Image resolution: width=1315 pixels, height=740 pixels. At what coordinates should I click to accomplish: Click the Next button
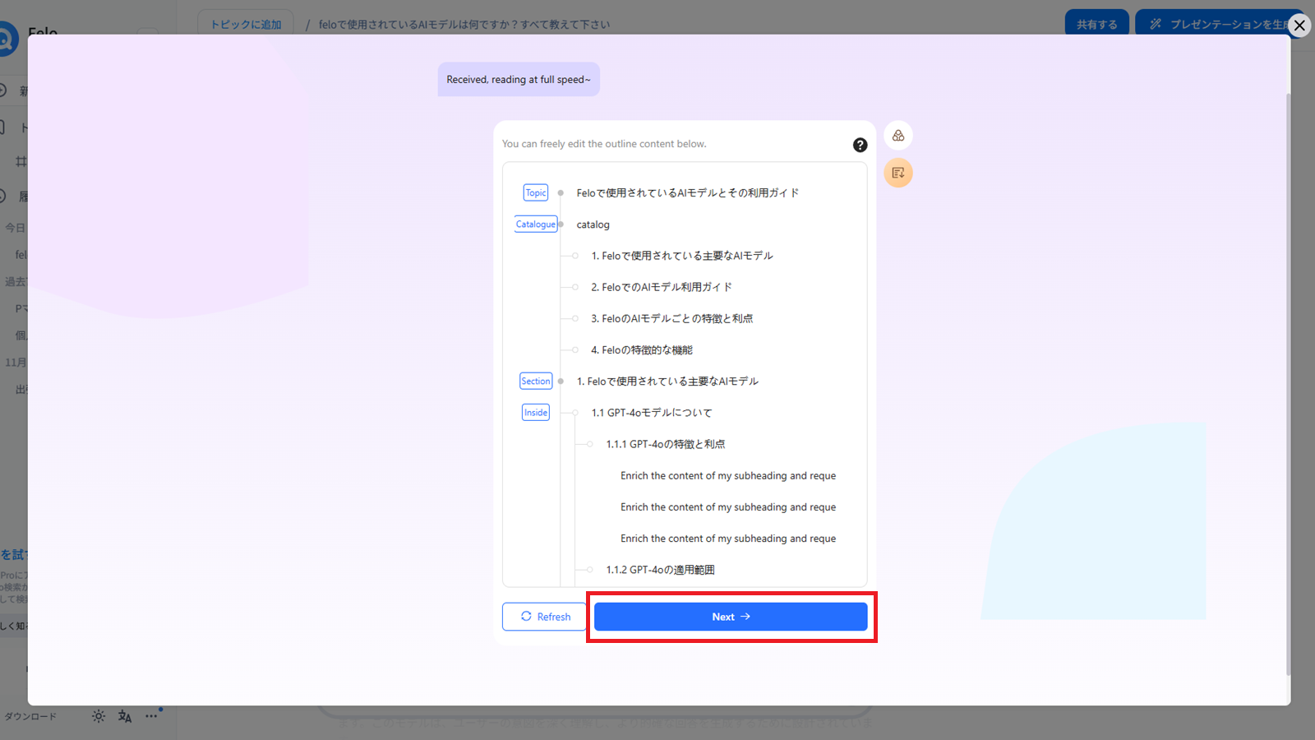pyautogui.click(x=730, y=617)
